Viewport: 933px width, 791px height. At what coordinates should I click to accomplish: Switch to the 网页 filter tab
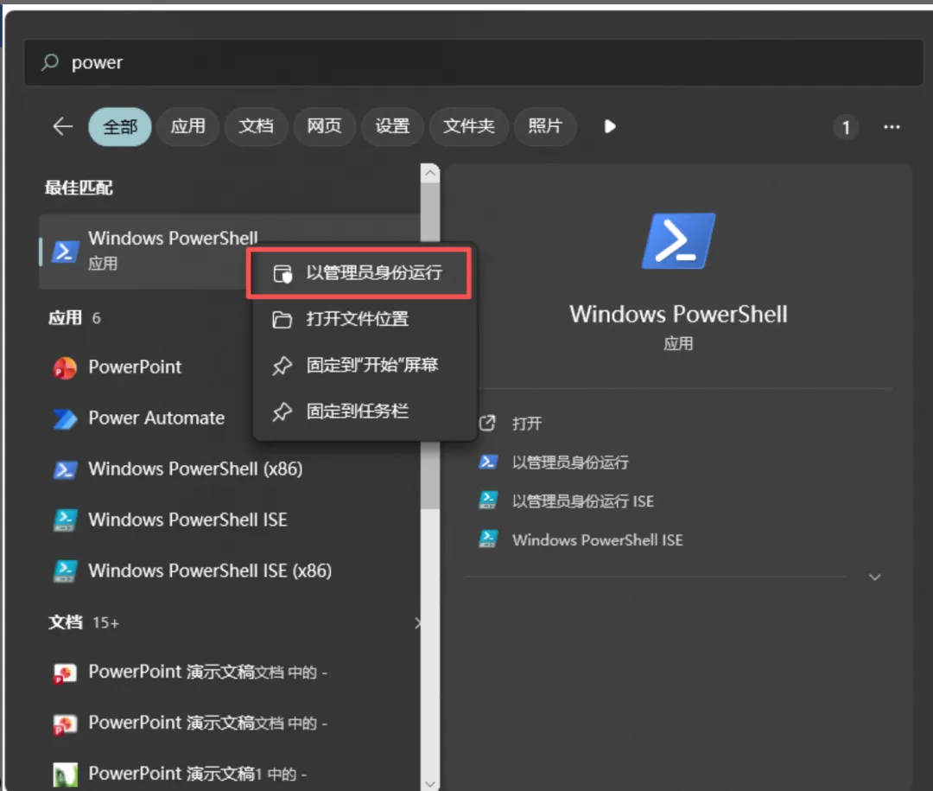tap(324, 126)
